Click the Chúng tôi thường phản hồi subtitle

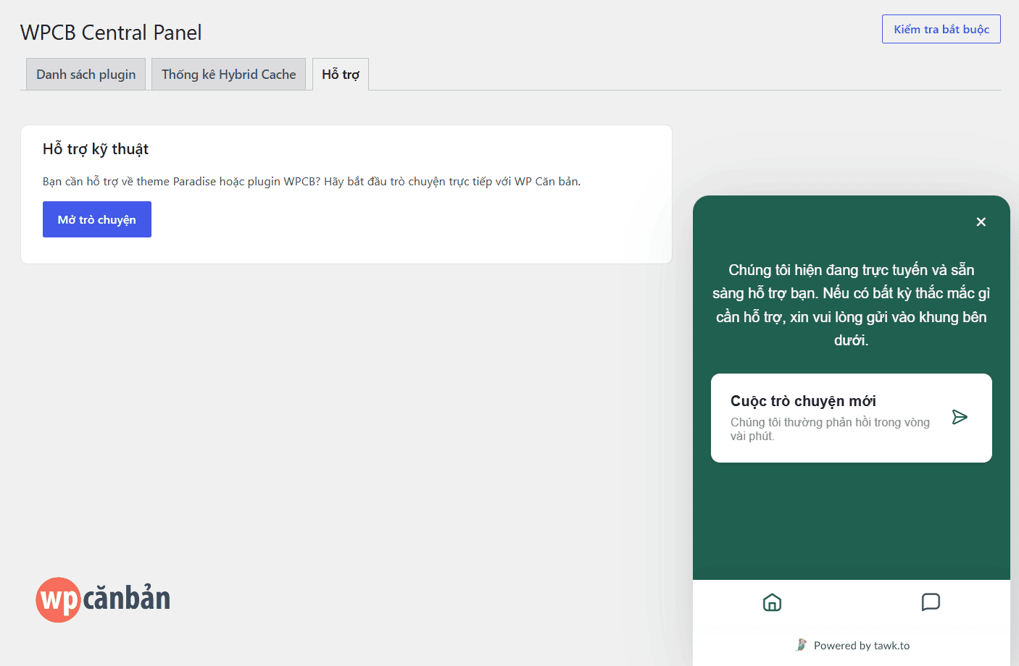[x=830, y=429]
